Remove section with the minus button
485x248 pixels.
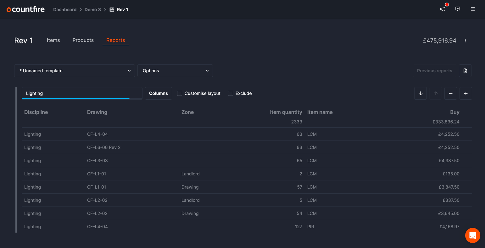(451, 93)
